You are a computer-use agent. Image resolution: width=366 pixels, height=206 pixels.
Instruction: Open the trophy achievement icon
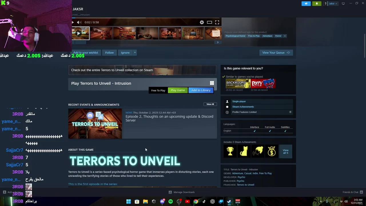point(230,151)
